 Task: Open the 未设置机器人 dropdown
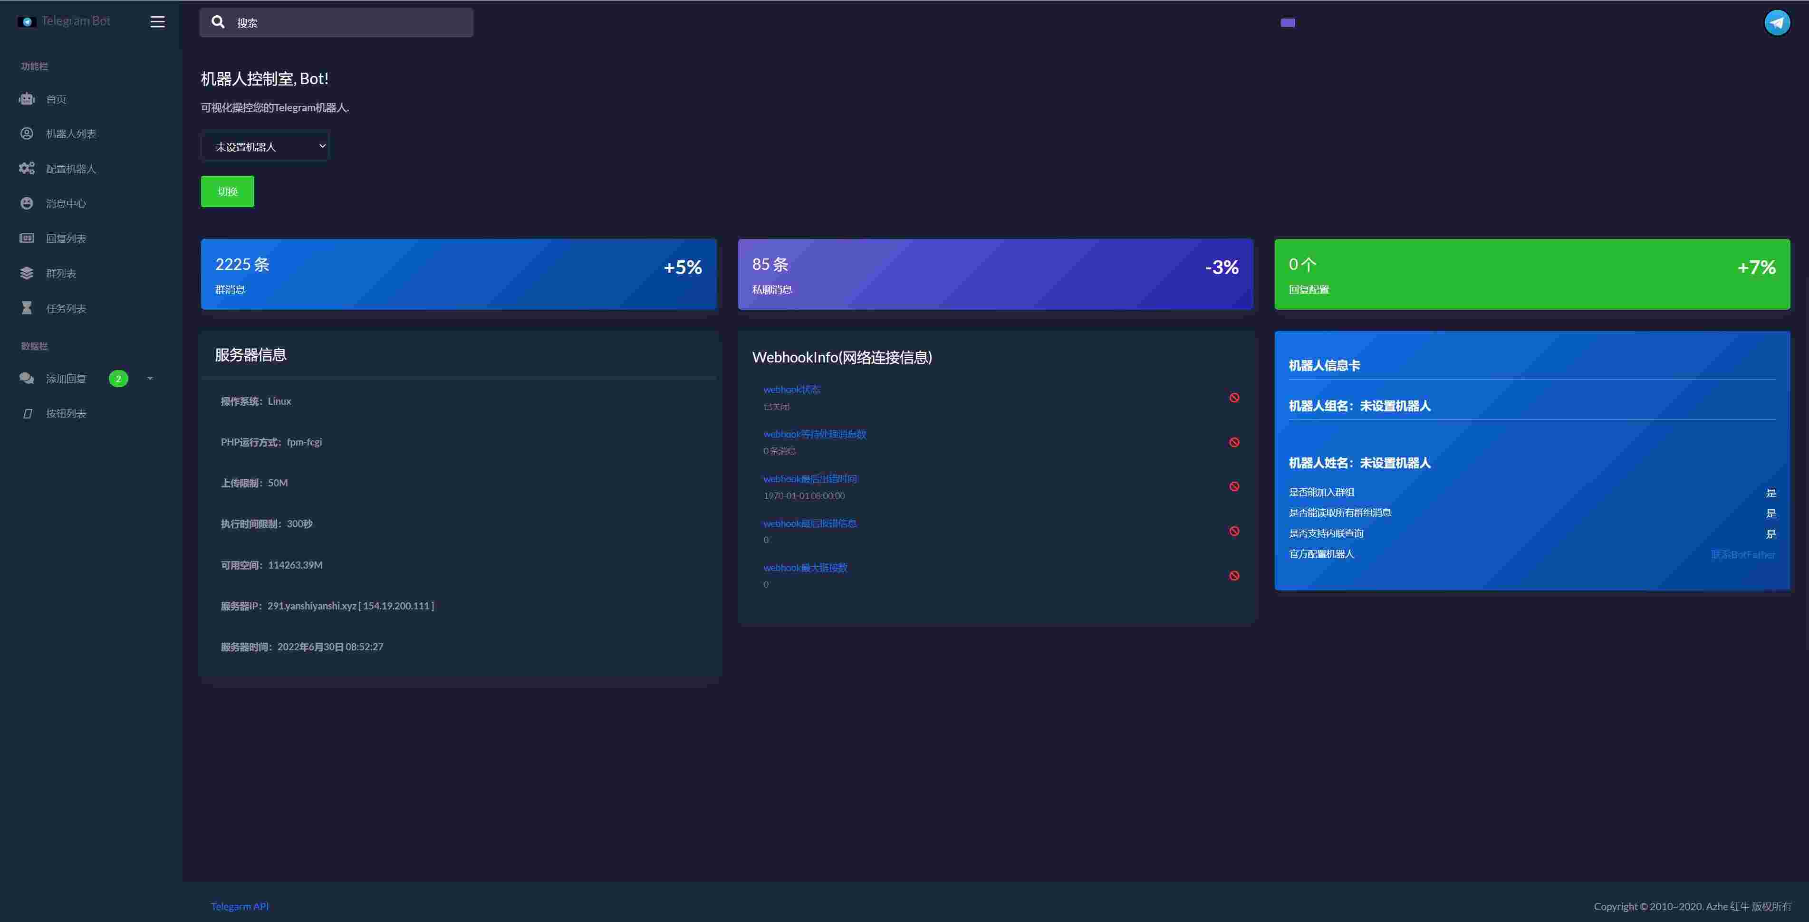265,147
